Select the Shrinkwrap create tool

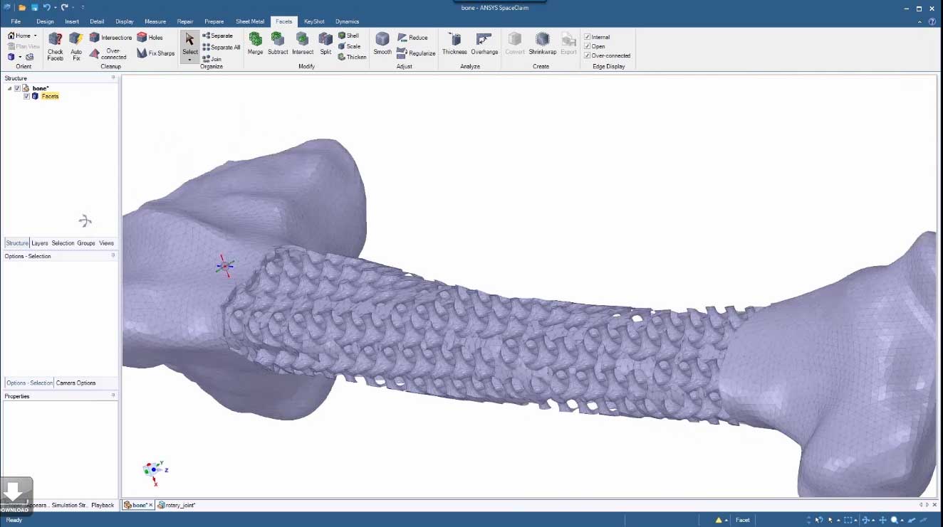coord(542,45)
